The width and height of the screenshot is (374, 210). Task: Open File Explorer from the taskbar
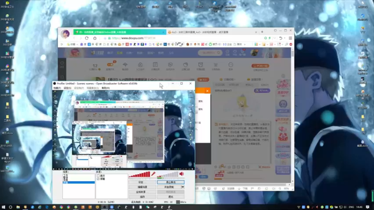(18, 207)
